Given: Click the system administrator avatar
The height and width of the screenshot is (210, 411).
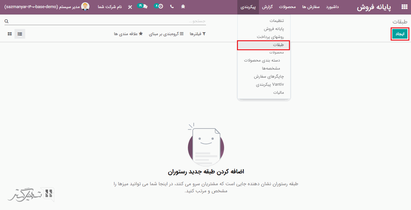Looking at the screenshot, I should [85, 6].
